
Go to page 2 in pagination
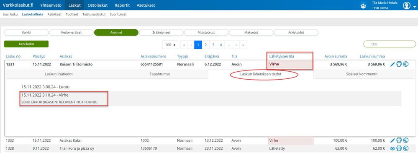click(205, 45)
